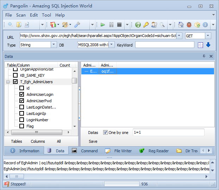Click the KeyWord input field
Screen dimensions: 219x190
[x=165, y=45]
